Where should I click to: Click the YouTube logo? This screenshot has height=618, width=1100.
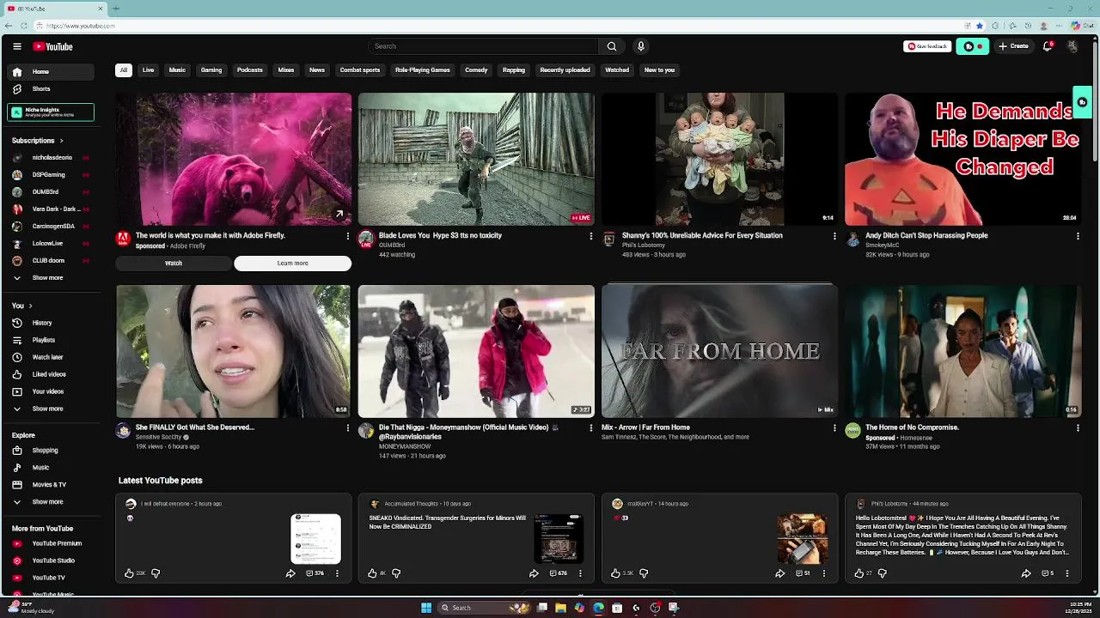coord(53,46)
